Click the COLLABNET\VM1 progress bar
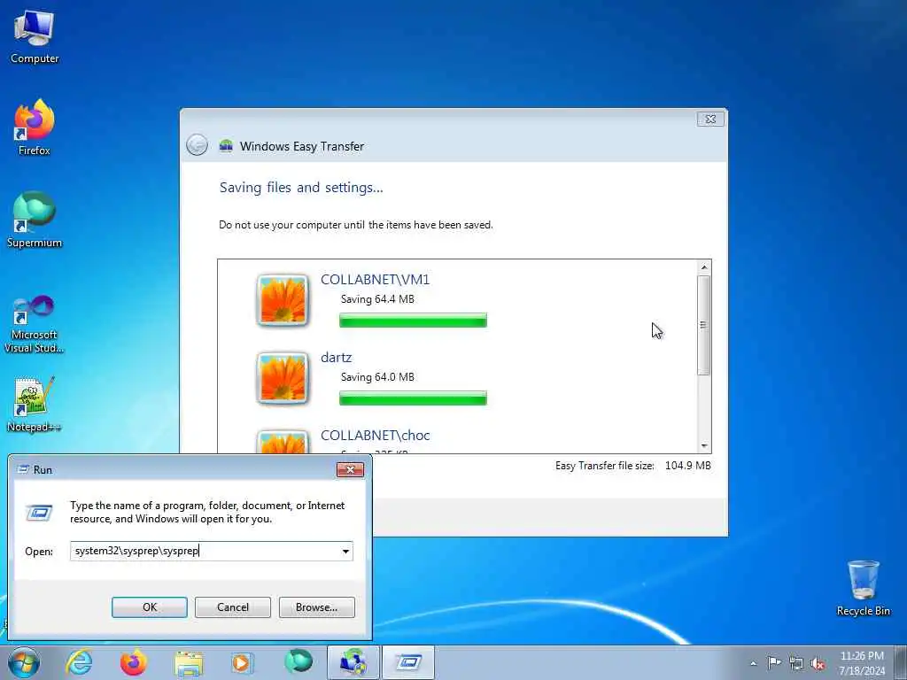907x680 pixels. tap(413, 320)
